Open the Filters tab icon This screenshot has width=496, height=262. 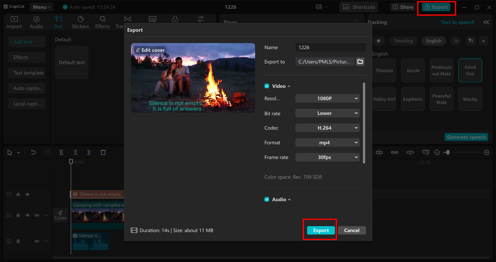coord(175,19)
